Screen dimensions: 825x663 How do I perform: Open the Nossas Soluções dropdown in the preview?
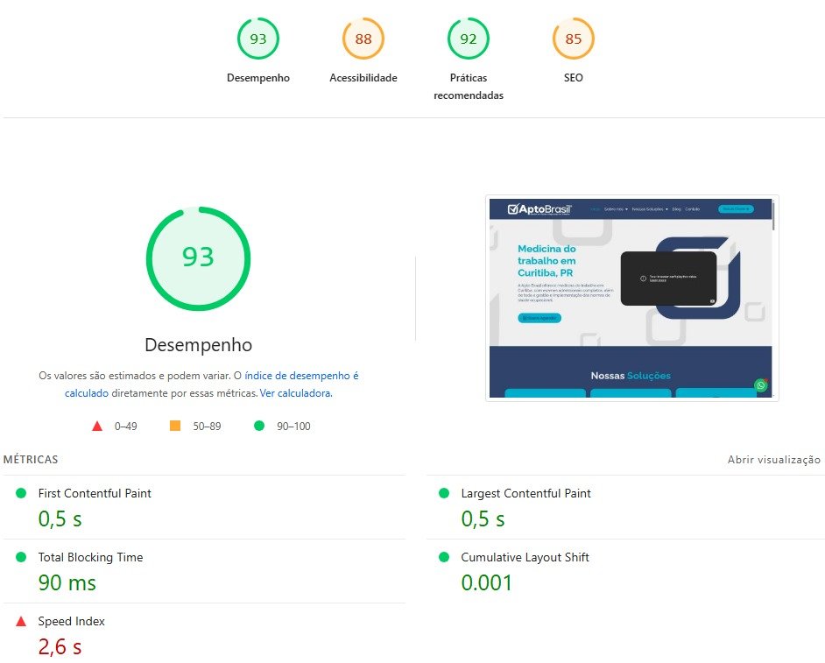click(x=648, y=208)
